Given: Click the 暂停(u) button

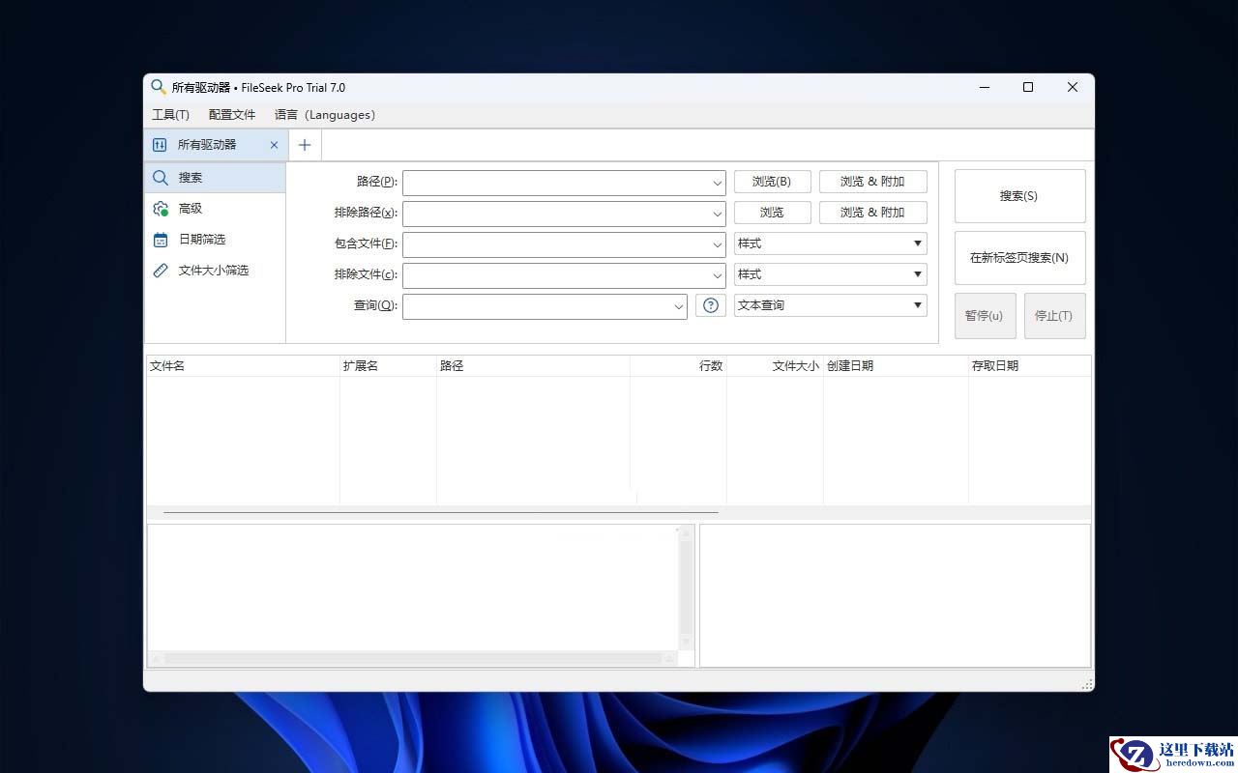Looking at the screenshot, I should point(985,316).
